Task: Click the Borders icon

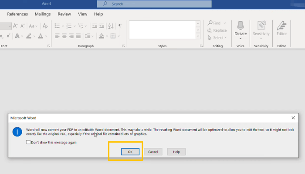Action: pos(113,36)
